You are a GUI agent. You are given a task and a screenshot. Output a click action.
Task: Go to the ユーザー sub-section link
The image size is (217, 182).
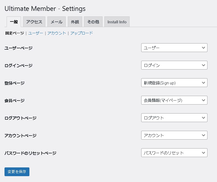click(36, 33)
